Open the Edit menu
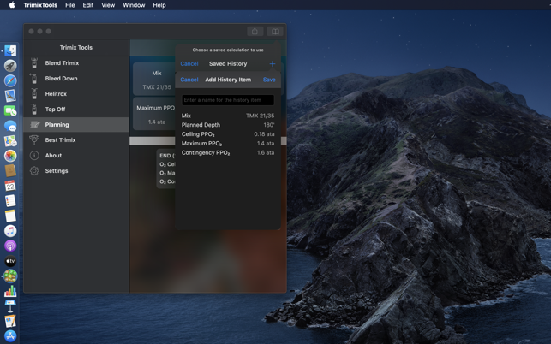Image resolution: width=551 pixels, height=344 pixels. pyautogui.click(x=88, y=5)
